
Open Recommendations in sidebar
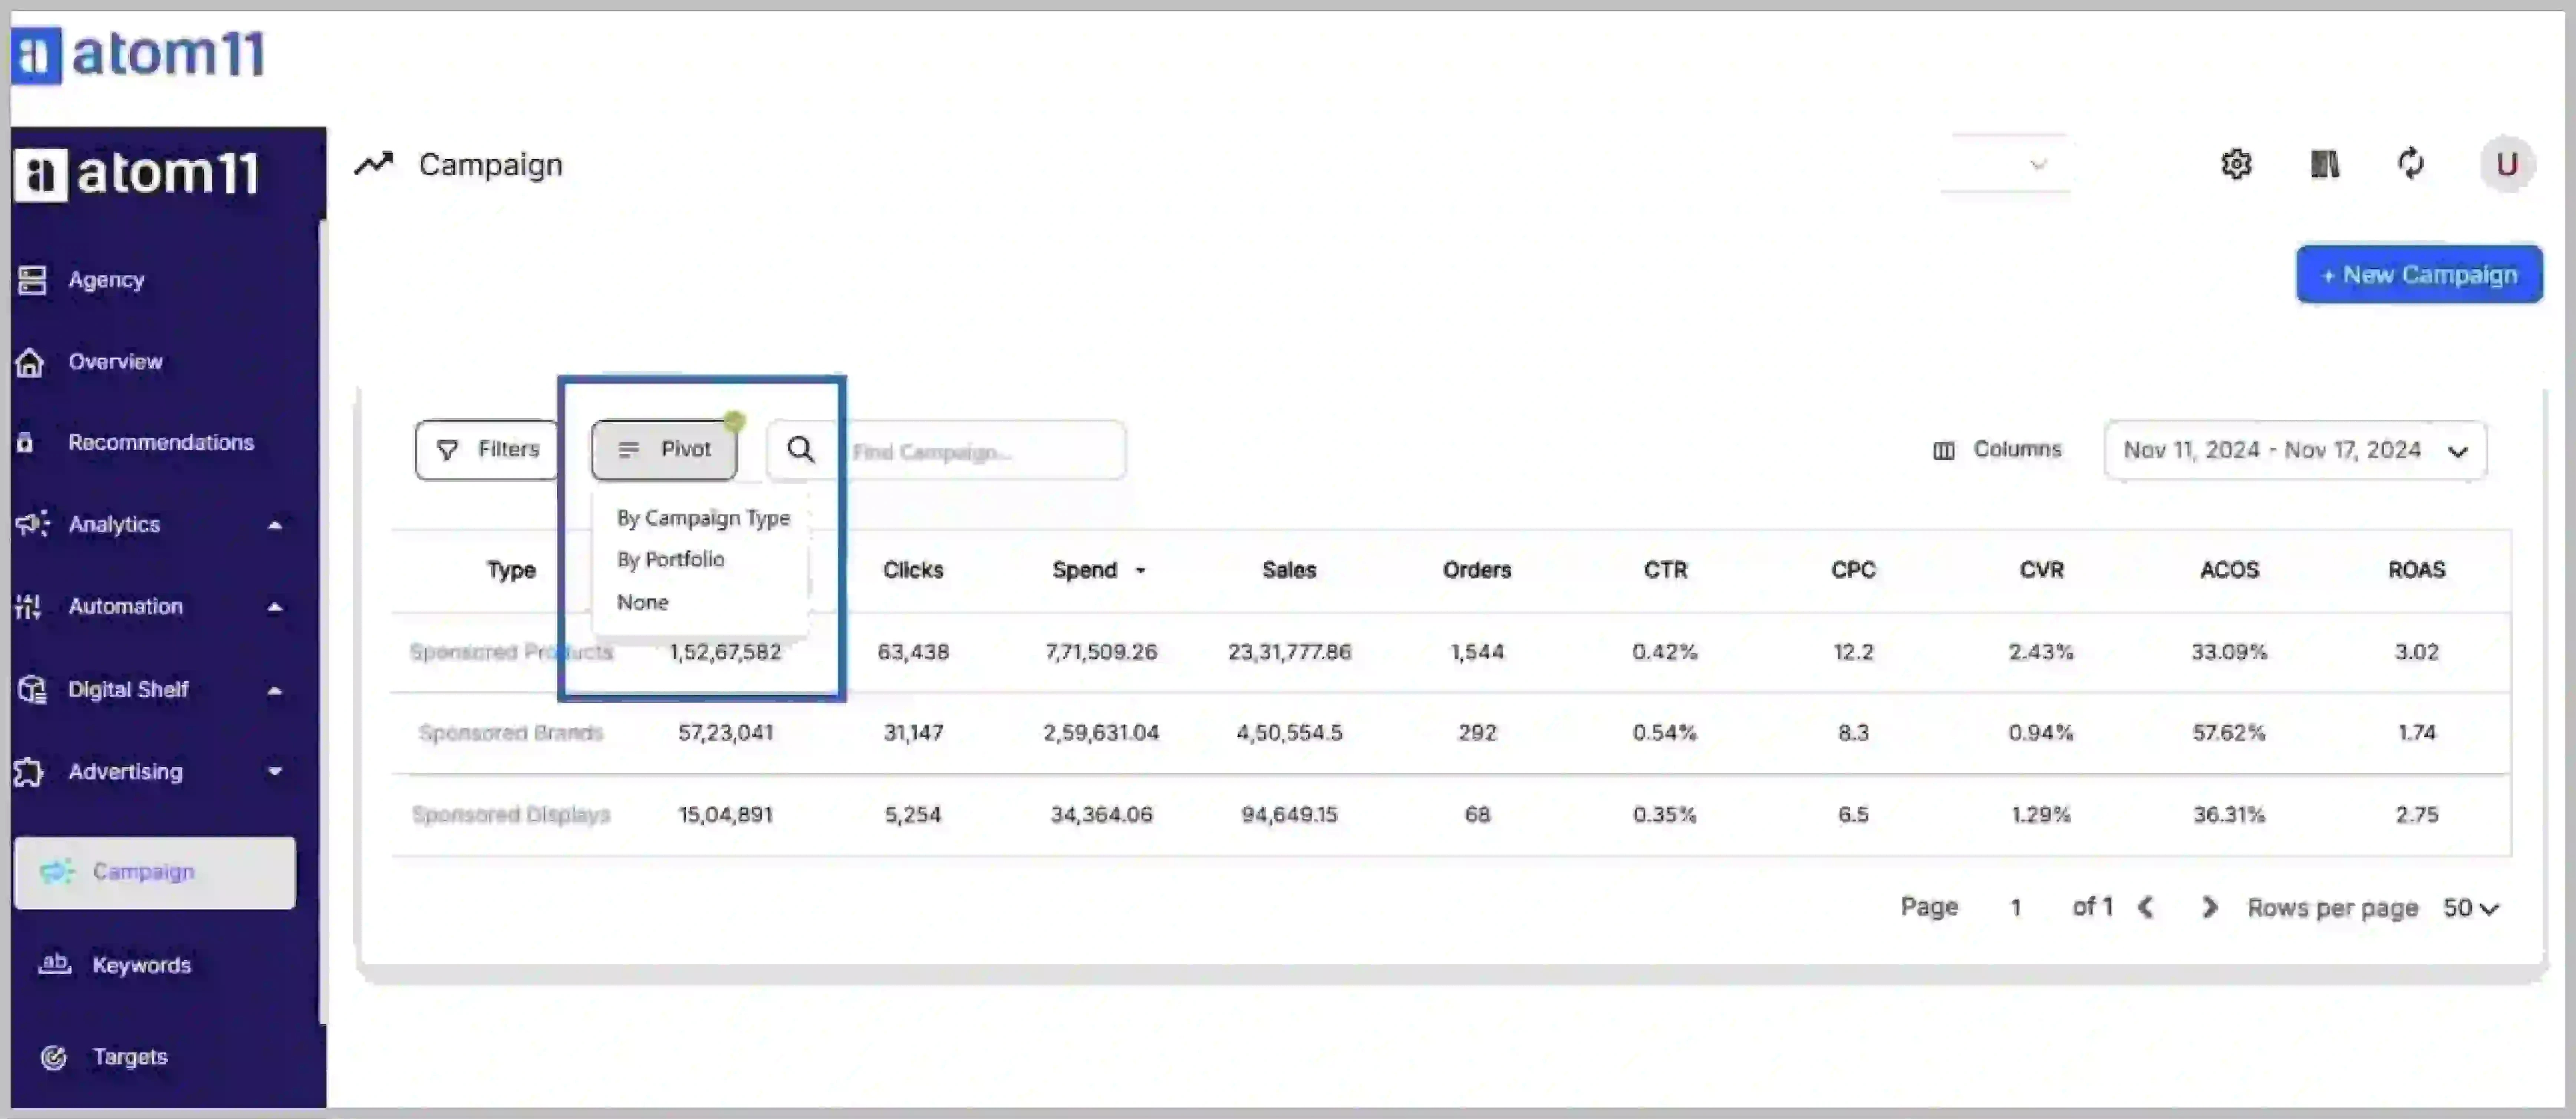(161, 442)
